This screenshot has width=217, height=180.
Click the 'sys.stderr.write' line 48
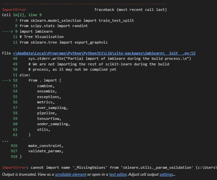click(x=110, y=58)
